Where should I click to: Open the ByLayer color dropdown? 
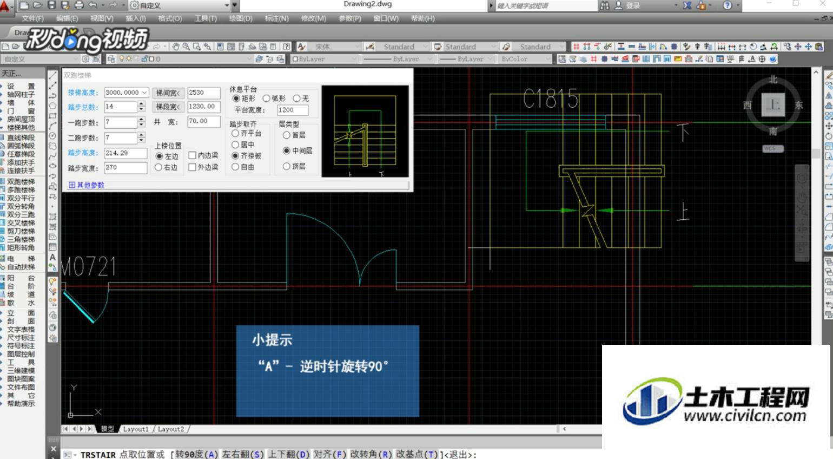coord(354,59)
